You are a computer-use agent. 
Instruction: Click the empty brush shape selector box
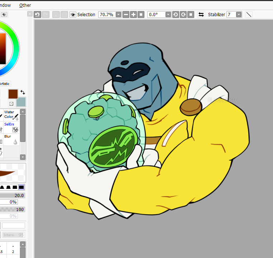pyautogui.click(x=14, y=225)
